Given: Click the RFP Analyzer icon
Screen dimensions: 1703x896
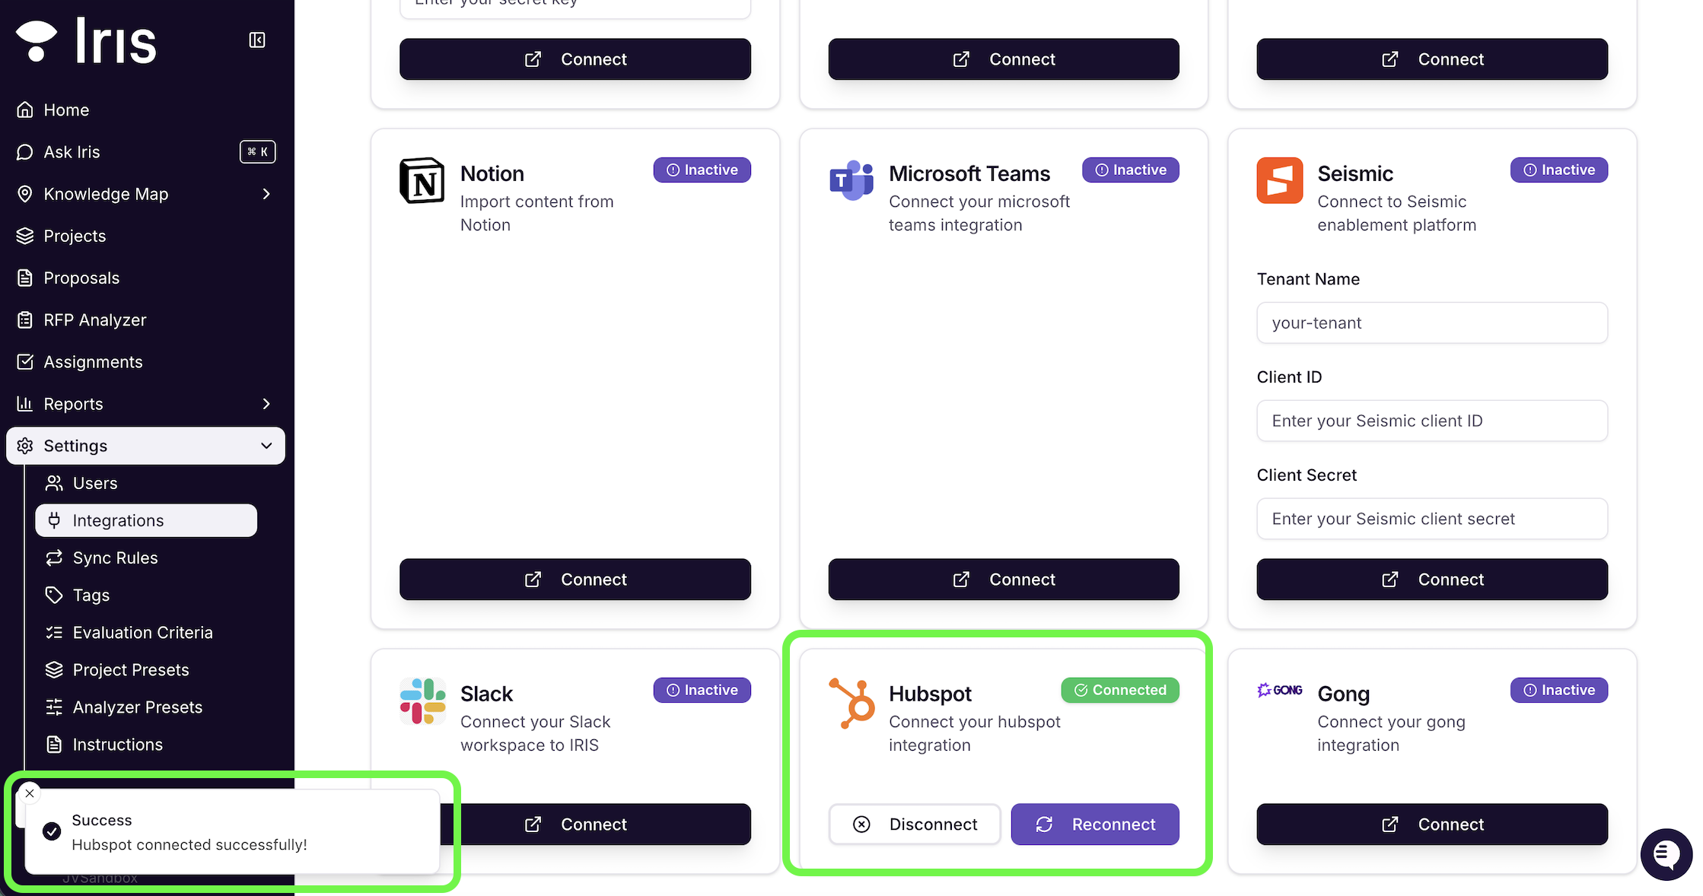Looking at the screenshot, I should click(x=25, y=319).
